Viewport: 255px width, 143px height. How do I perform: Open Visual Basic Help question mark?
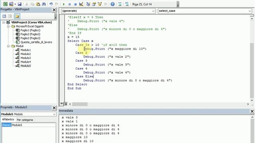point(112,4)
